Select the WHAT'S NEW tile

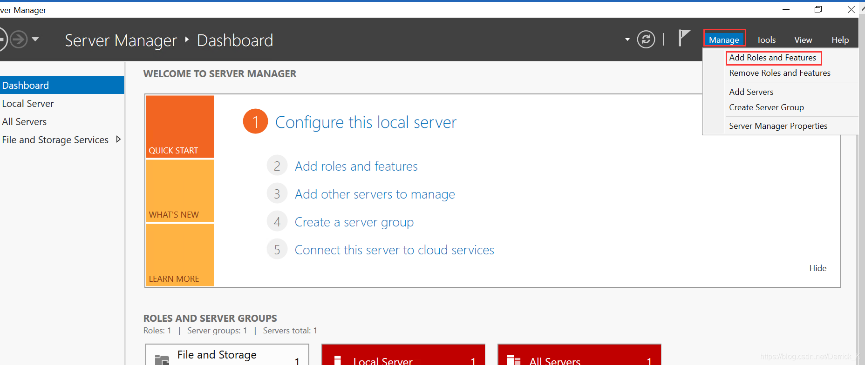coord(180,191)
